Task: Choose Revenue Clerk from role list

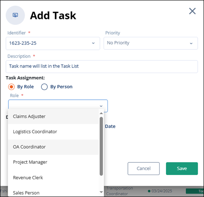Action: (53, 178)
